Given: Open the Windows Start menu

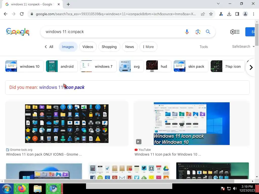Looking at the screenshot, I should click(6, 189).
